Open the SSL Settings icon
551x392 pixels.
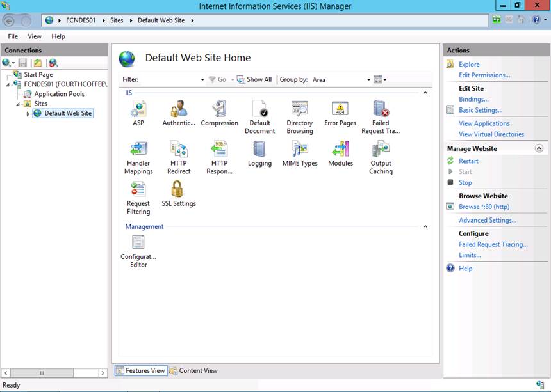tap(179, 191)
